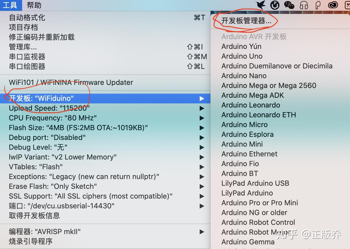
Task: Open Parallels Toolbox shield icon in menu bar
Action: (275, 5)
